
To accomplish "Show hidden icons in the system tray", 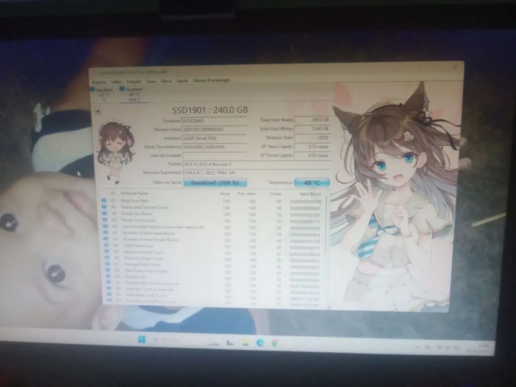I will (x=418, y=347).
